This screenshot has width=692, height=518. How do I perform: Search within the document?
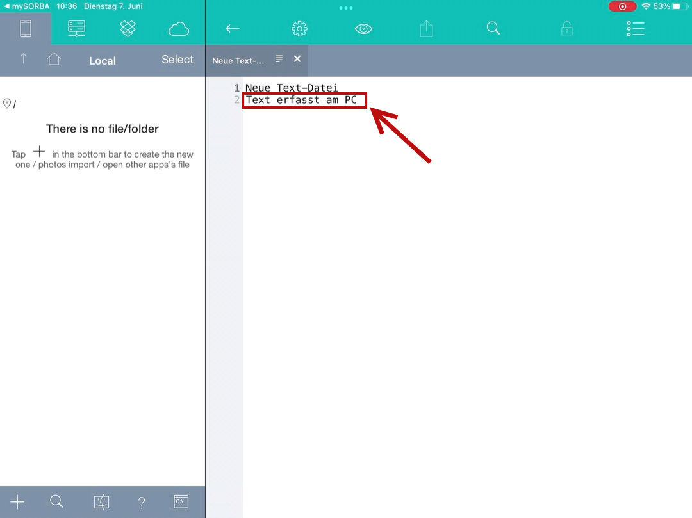coord(493,29)
